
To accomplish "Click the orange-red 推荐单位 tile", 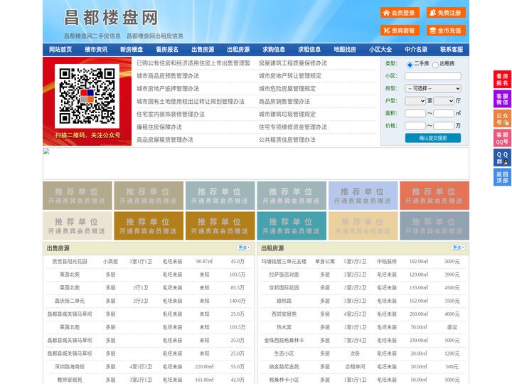I will point(434,196).
